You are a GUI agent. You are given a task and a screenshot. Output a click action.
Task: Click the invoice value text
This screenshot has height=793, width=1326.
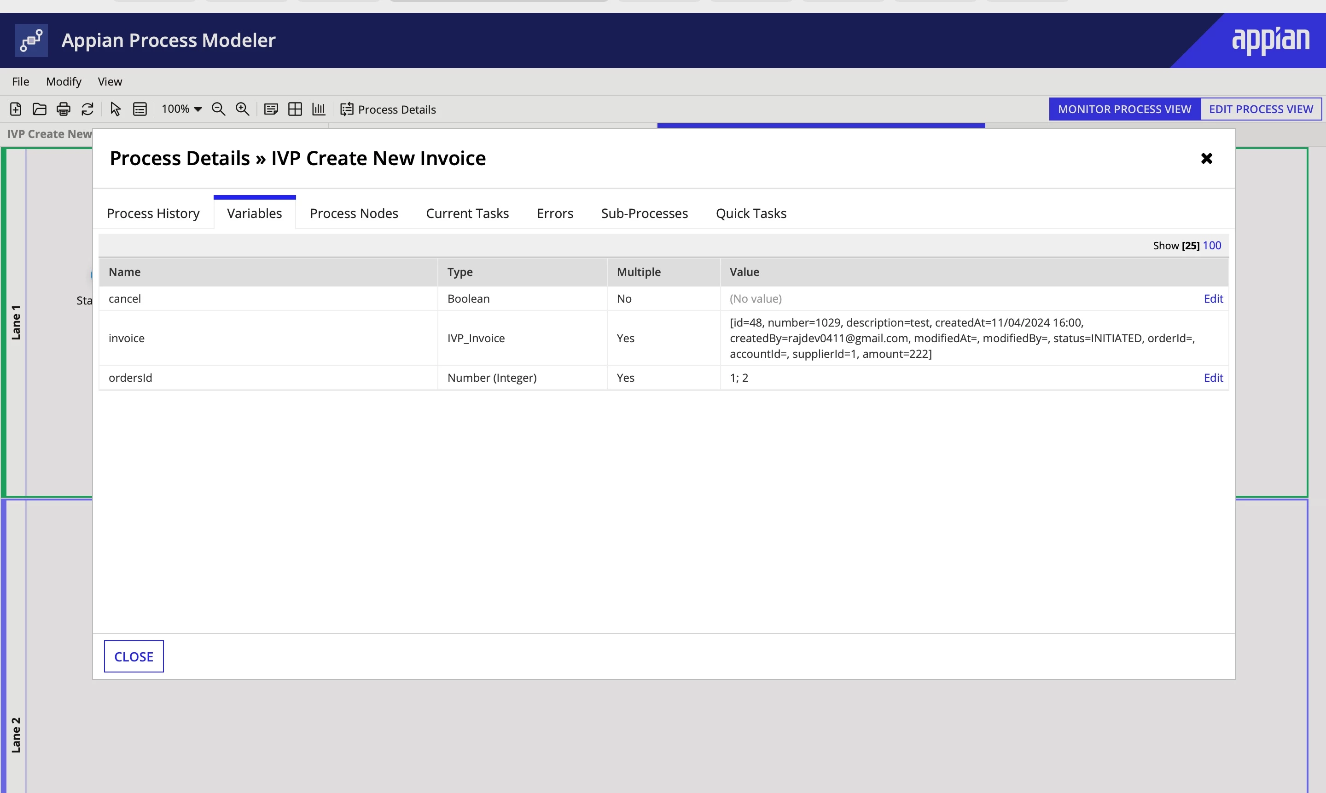pyautogui.click(x=962, y=338)
